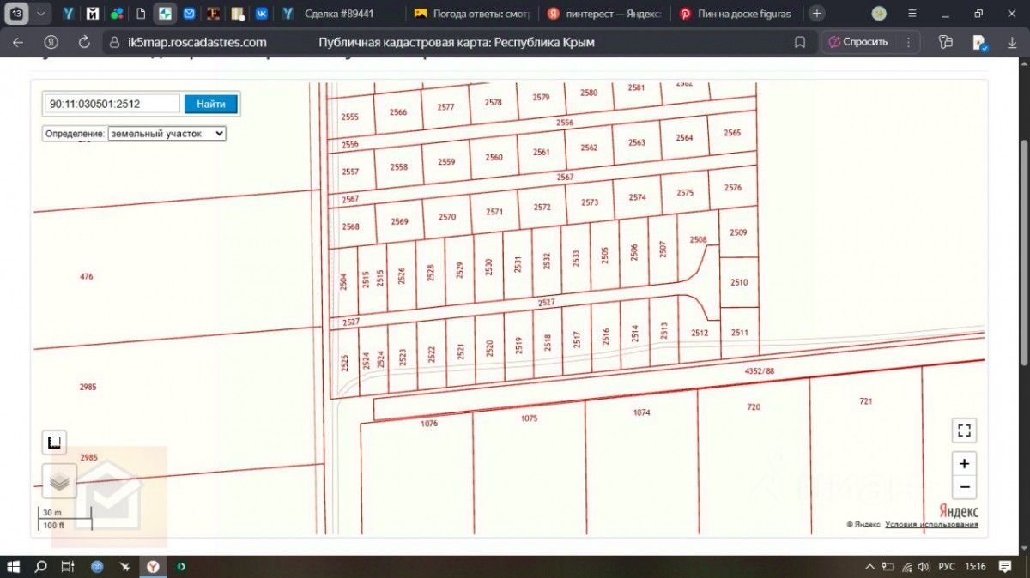This screenshot has height=578, width=1030.
Task: Open volume control in system tray
Action: coord(923,566)
